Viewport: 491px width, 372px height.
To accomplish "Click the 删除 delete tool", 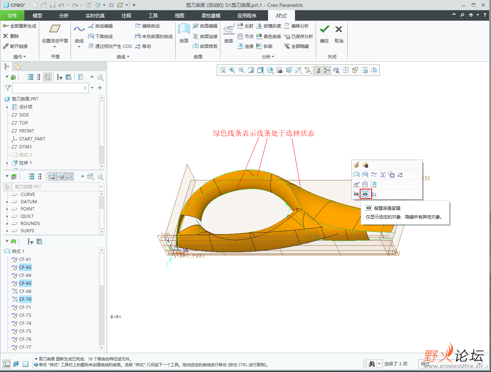I will click(x=11, y=36).
